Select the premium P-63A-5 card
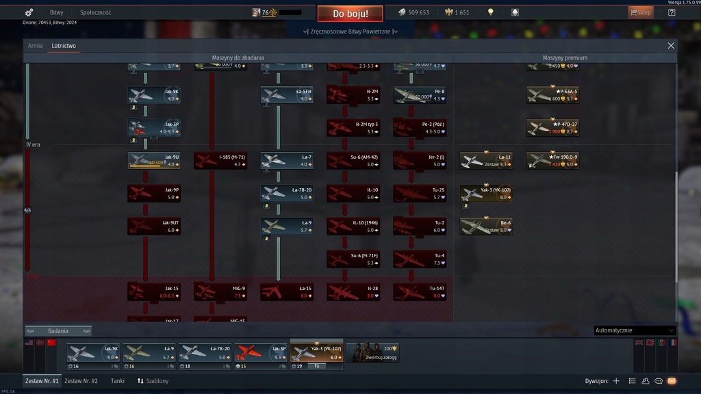701x394 pixels. coord(552,95)
